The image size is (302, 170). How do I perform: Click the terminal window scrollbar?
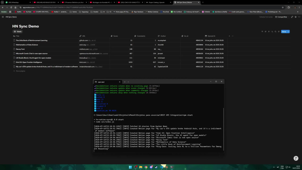[223, 129]
